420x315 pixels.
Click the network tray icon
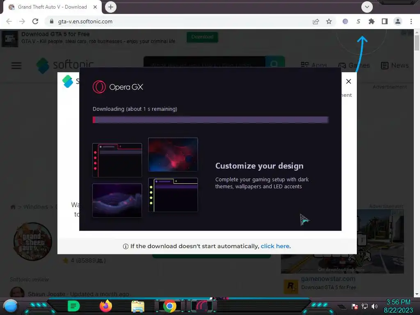[365, 306]
